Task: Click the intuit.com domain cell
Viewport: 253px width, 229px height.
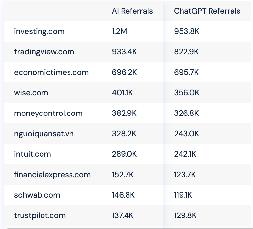Action: coord(33,154)
